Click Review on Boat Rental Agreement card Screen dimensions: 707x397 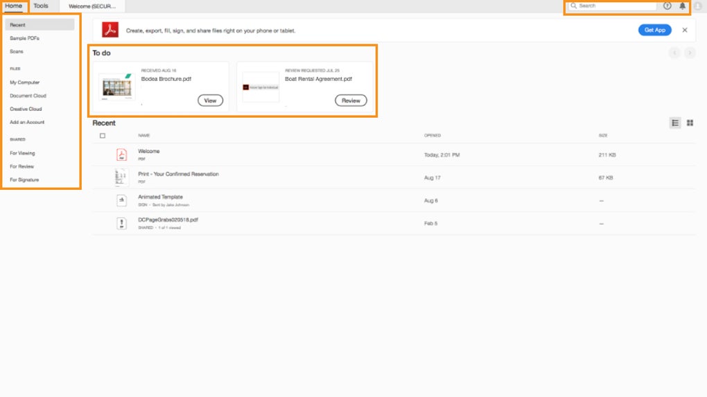(351, 100)
